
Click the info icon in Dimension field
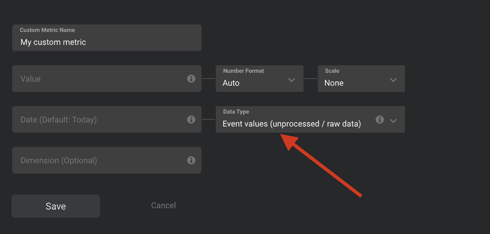coord(191,161)
